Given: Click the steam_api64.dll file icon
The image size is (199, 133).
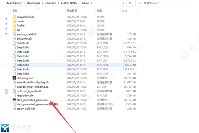Looking at the screenshot, I should [14, 108].
